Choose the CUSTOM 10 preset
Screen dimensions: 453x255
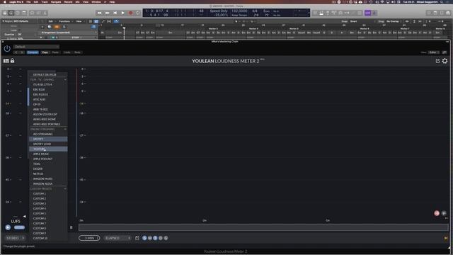coord(48,238)
